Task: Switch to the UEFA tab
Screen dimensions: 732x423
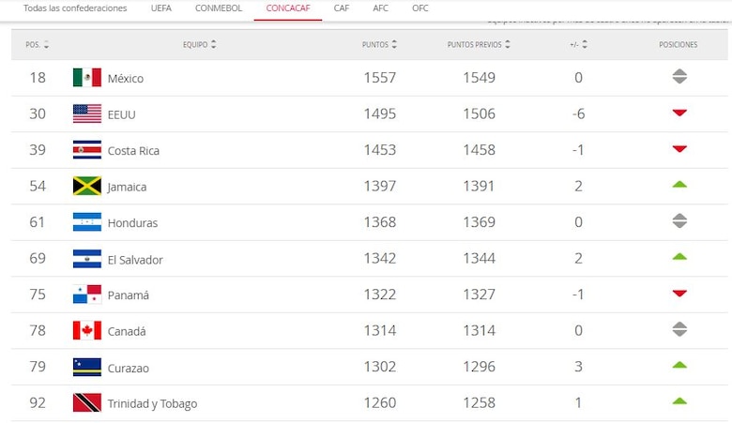Action: 160,8
